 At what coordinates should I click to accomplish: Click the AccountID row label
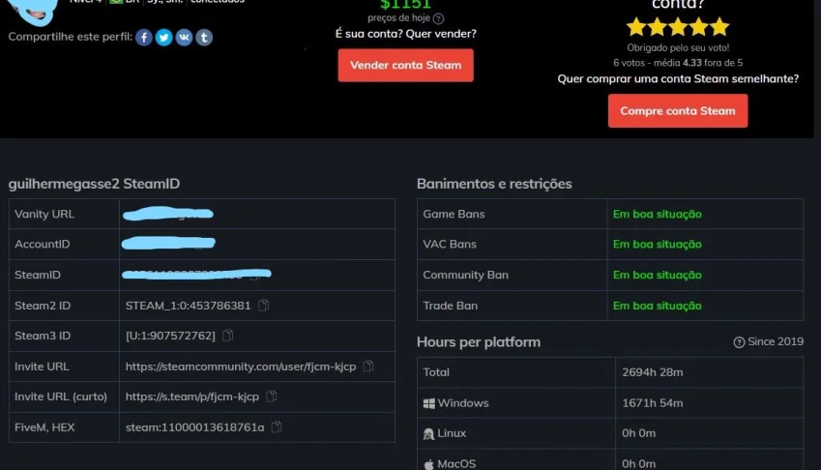(x=42, y=244)
